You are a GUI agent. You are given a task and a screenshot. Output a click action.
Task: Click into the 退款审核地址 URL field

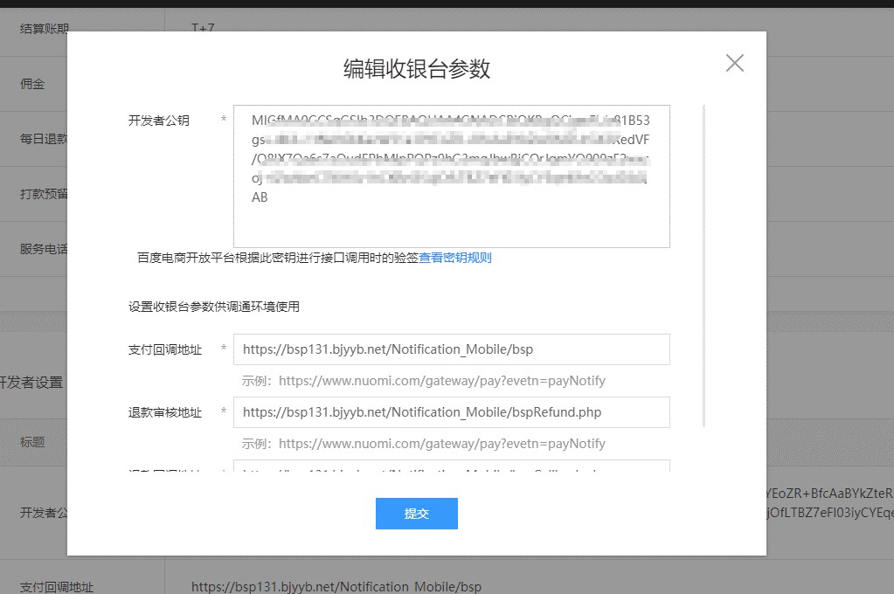click(x=452, y=412)
